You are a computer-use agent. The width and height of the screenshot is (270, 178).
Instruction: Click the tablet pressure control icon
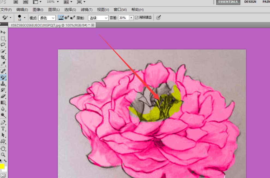tap(158, 17)
